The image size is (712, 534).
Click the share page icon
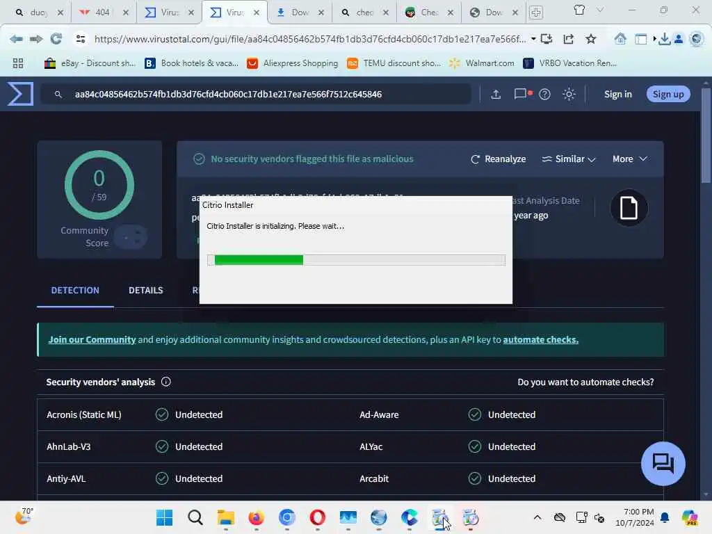point(569,39)
